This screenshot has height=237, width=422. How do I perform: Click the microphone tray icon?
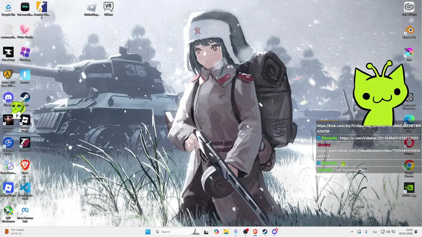coord(366,232)
